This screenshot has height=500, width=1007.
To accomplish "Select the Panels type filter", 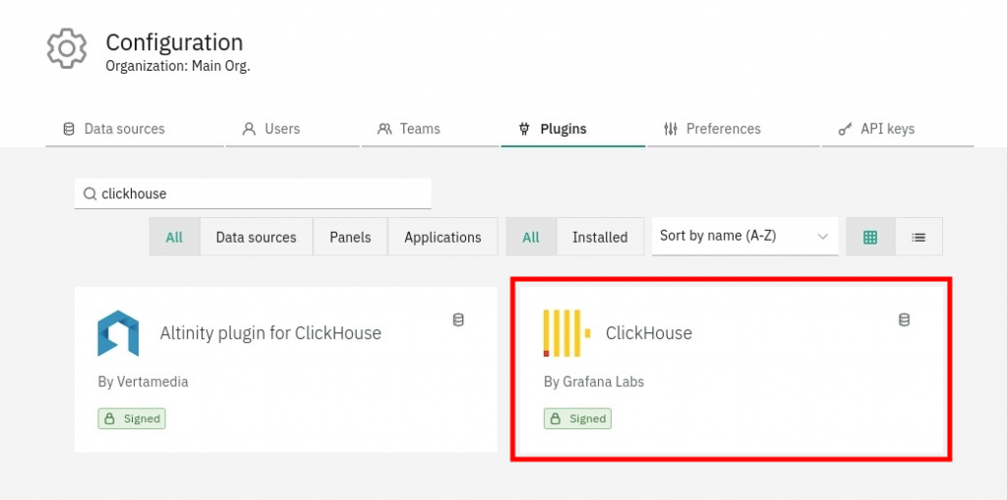I will (351, 237).
